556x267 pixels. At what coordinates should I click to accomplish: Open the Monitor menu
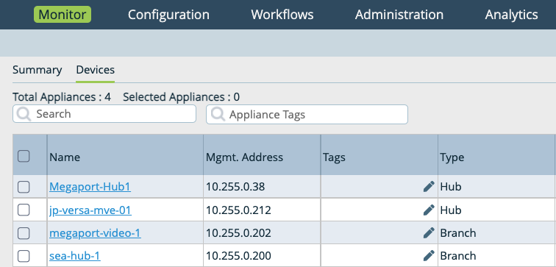point(63,15)
